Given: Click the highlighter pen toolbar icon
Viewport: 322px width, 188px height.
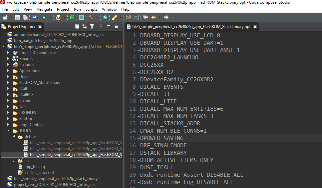Looking at the screenshot, I should click(x=115, y=17).
